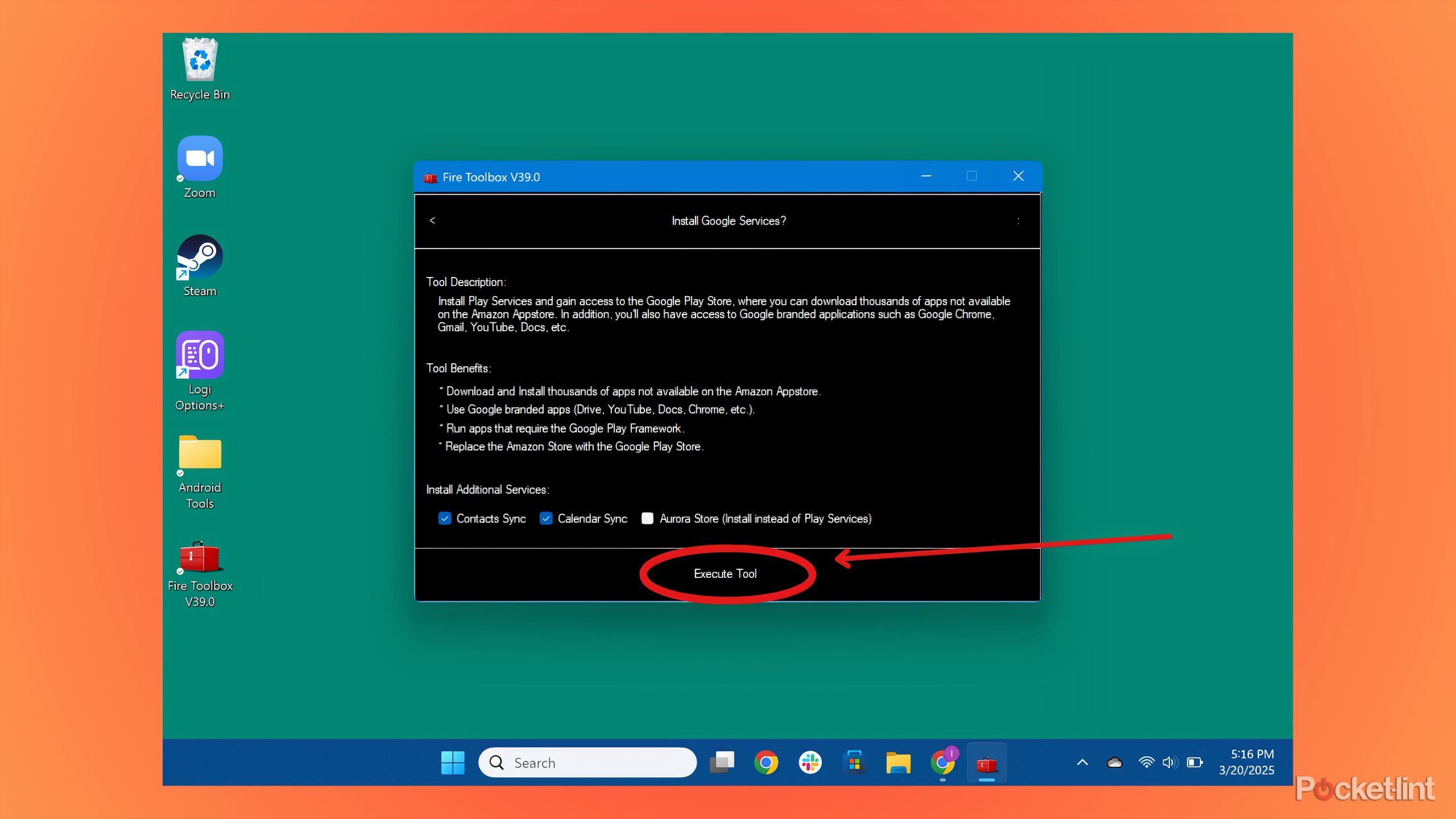Click the back arrow in Fire Toolbox
The image size is (1456, 819).
432,221
